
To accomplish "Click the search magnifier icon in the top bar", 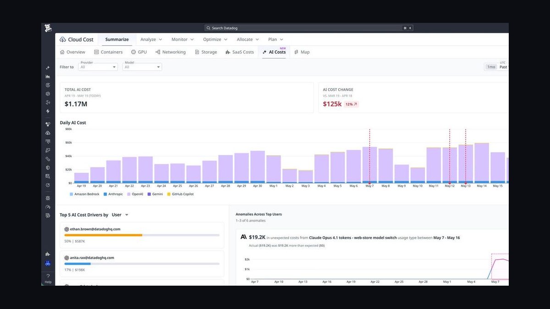I will click(209, 28).
